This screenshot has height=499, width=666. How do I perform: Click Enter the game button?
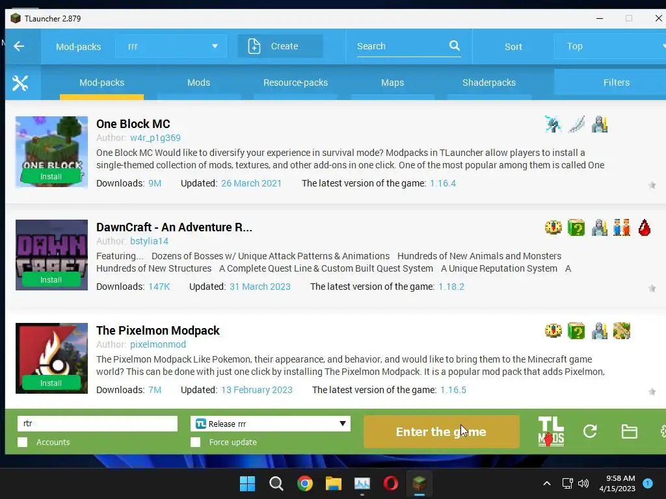click(x=442, y=431)
